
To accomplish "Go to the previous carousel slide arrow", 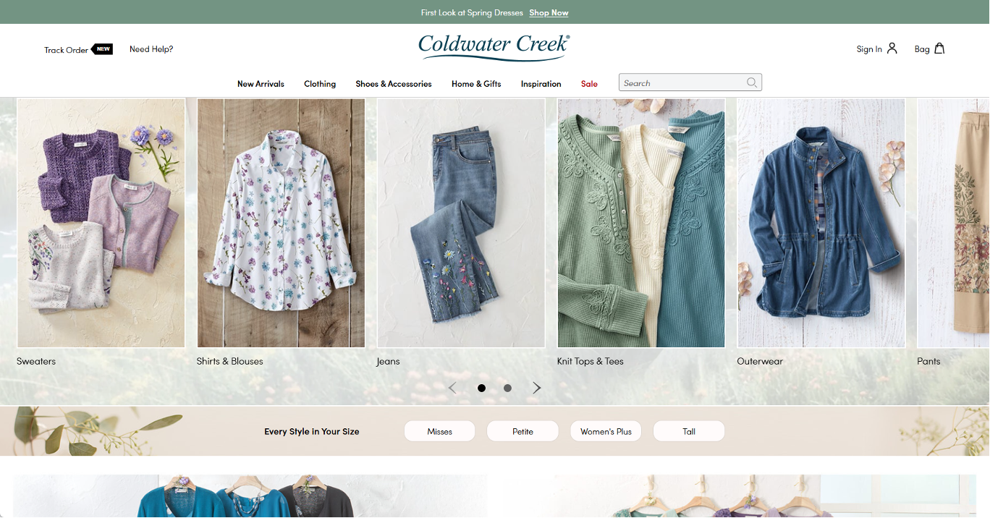I will tap(452, 388).
